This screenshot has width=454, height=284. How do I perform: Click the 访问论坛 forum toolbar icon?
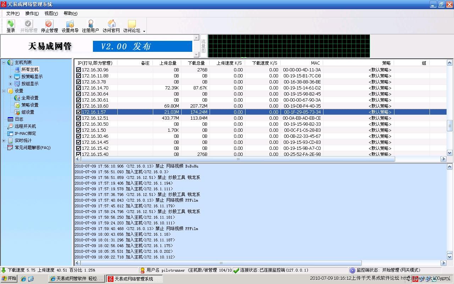click(132, 26)
